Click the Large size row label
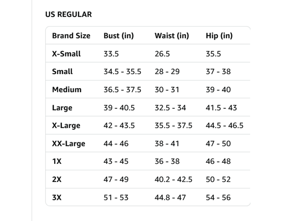295x221 pixels. [x=62, y=108]
